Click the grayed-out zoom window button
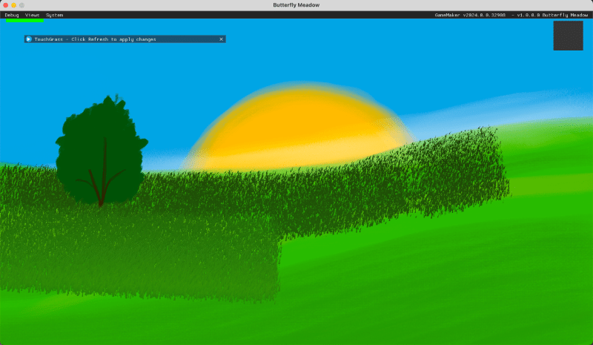593x345 pixels. 21,5
